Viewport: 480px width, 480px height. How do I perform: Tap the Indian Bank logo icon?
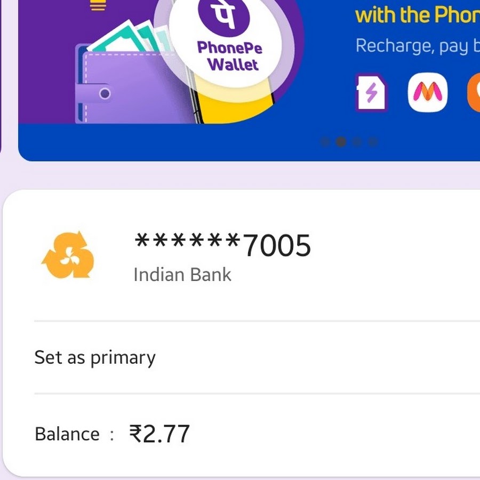point(68,255)
